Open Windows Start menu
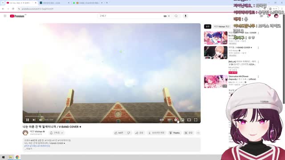 (3, 157)
